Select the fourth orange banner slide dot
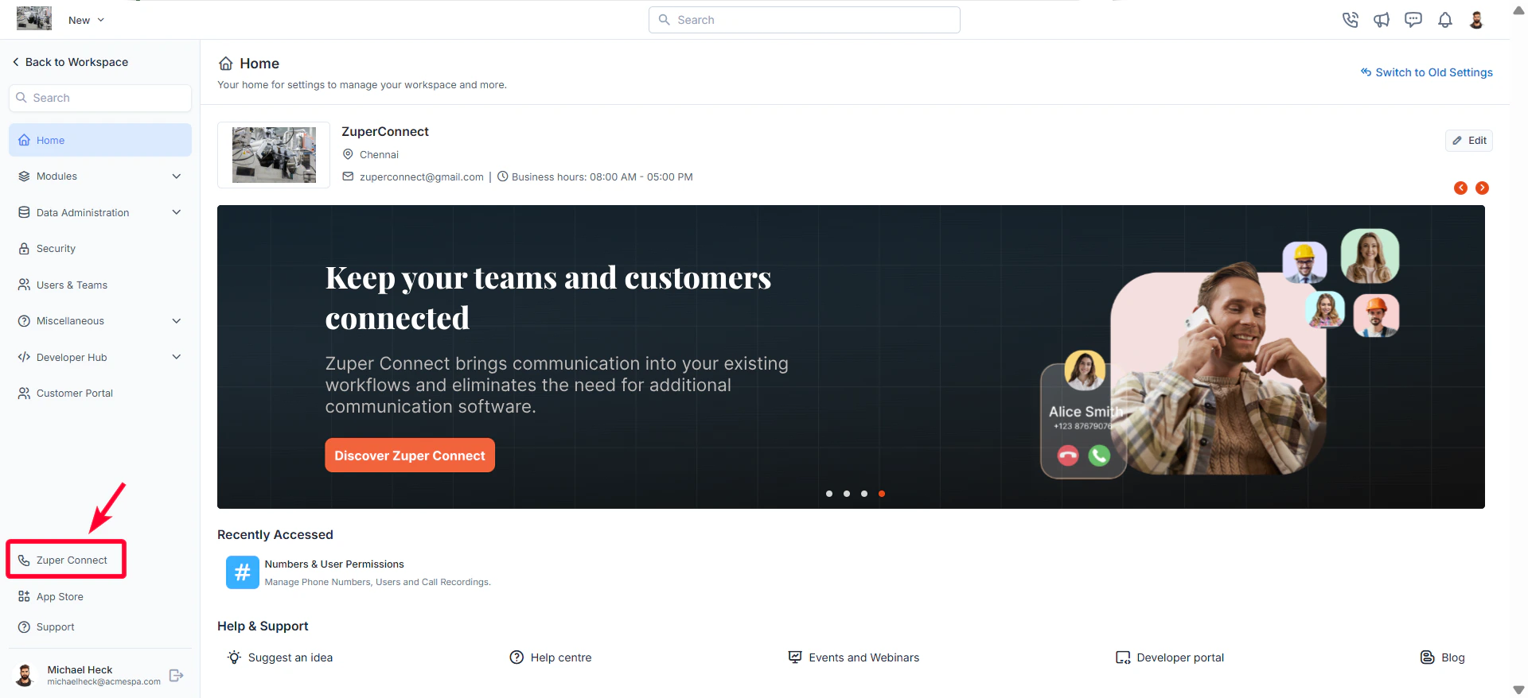The width and height of the screenshot is (1528, 698). pyautogui.click(x=882, y=494)
